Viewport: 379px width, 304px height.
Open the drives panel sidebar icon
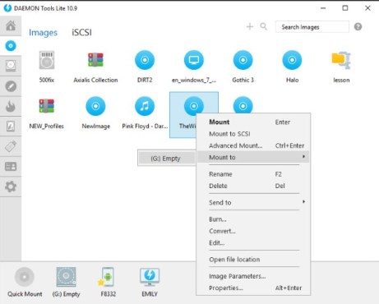(x=11, y=166)
